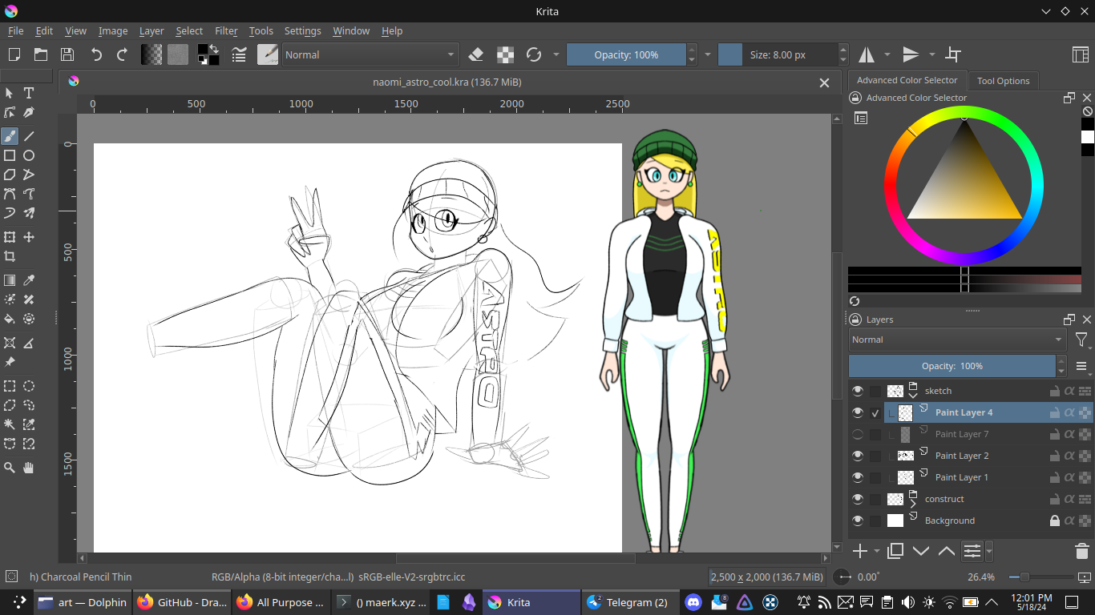Select the Text tool in toolbox
This screenshot has height=615, width=1095.
pyautogui.click(x=29, y=93)
